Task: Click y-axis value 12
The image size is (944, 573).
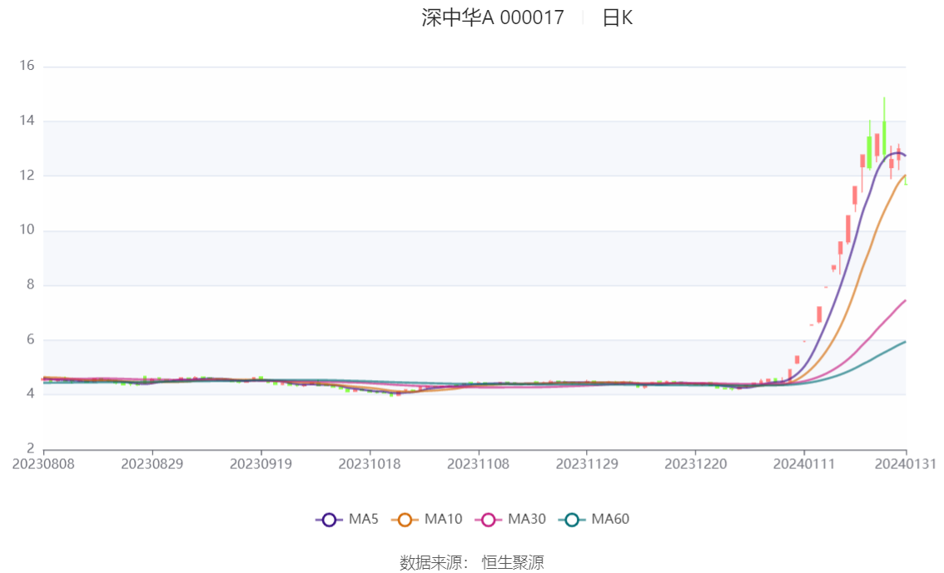Action: pos(27,175)
